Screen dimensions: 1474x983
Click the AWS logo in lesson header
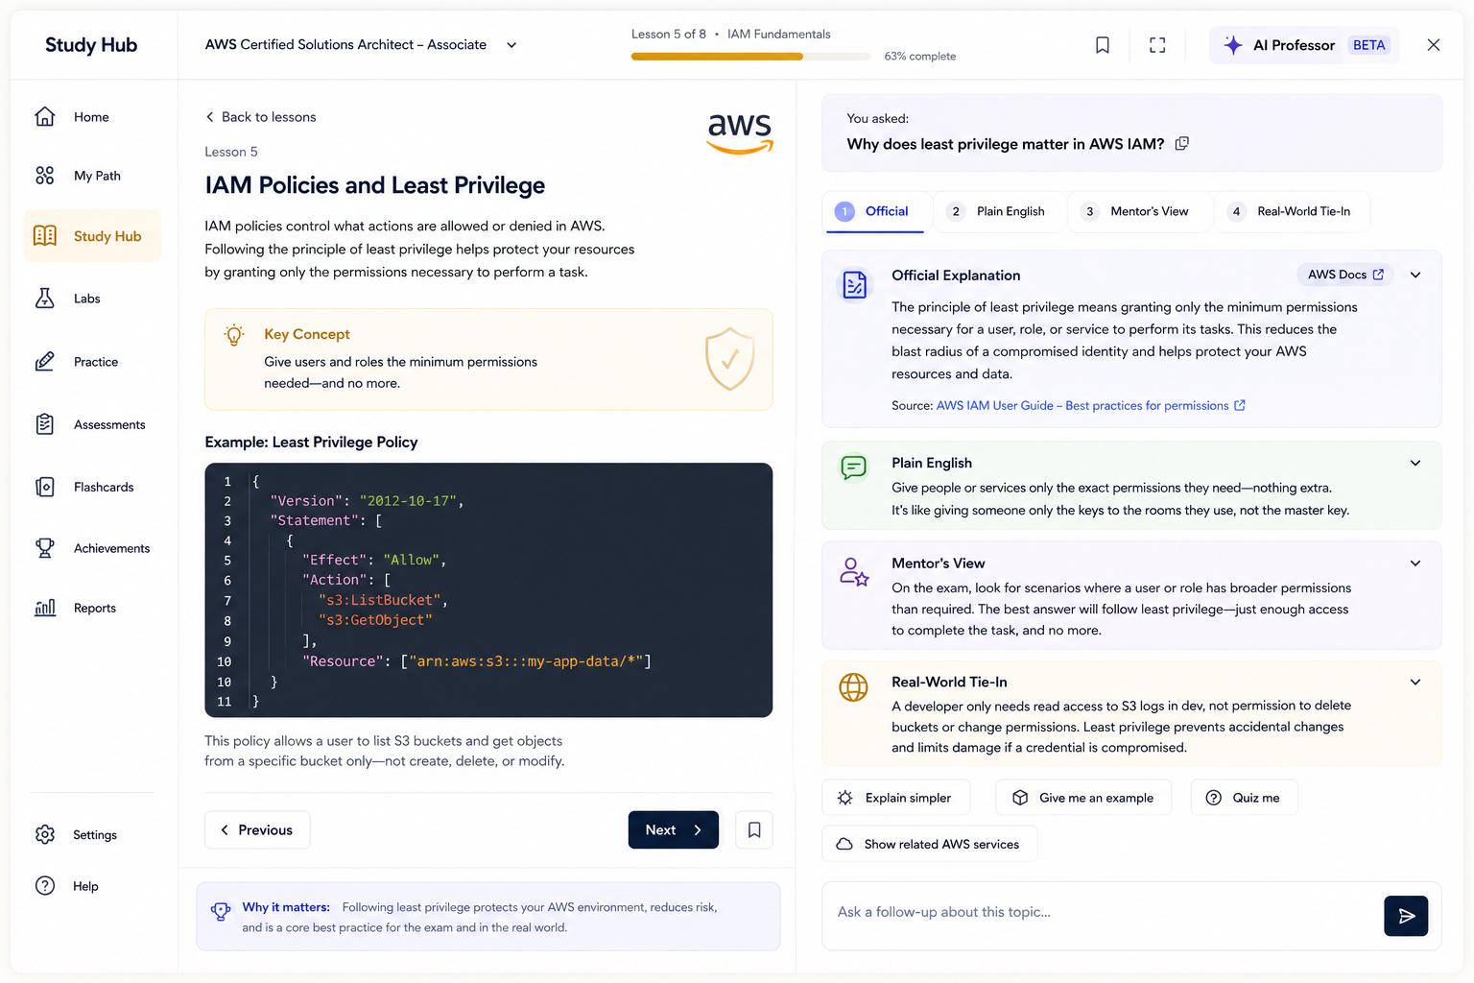(740, 132)
